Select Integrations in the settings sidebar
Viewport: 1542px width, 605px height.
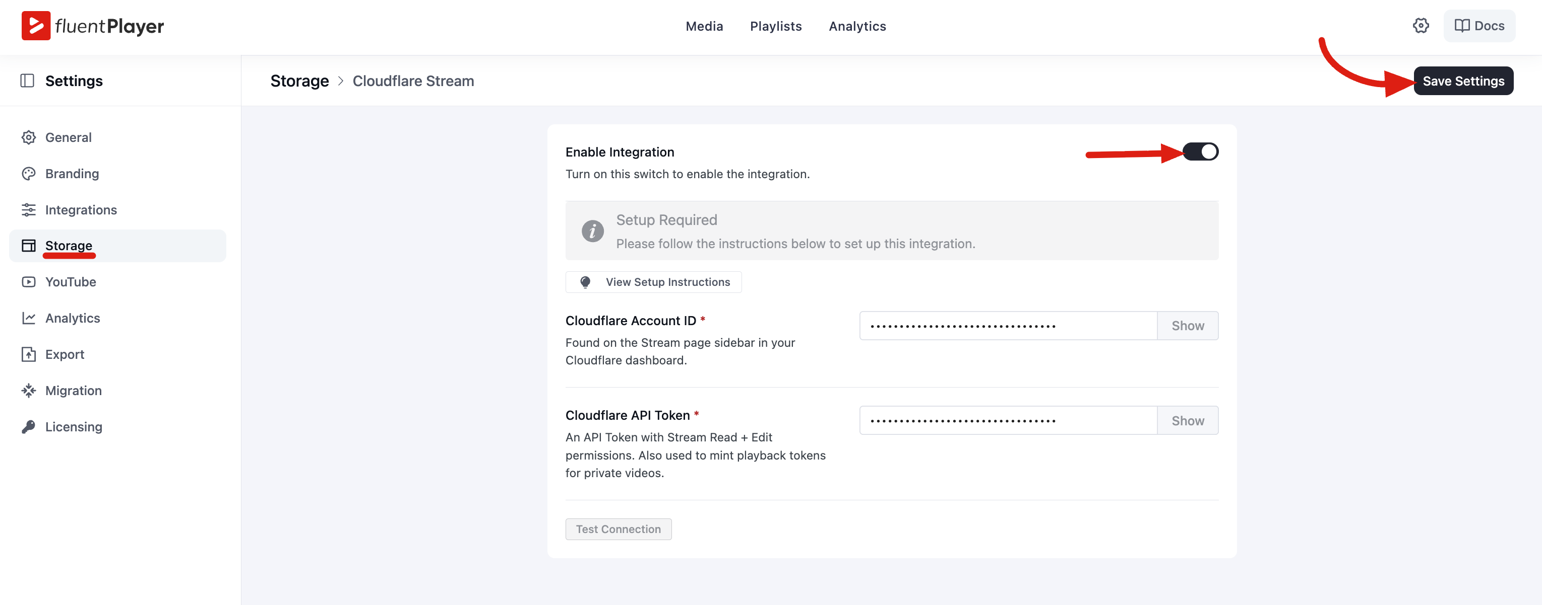[117, 210]
